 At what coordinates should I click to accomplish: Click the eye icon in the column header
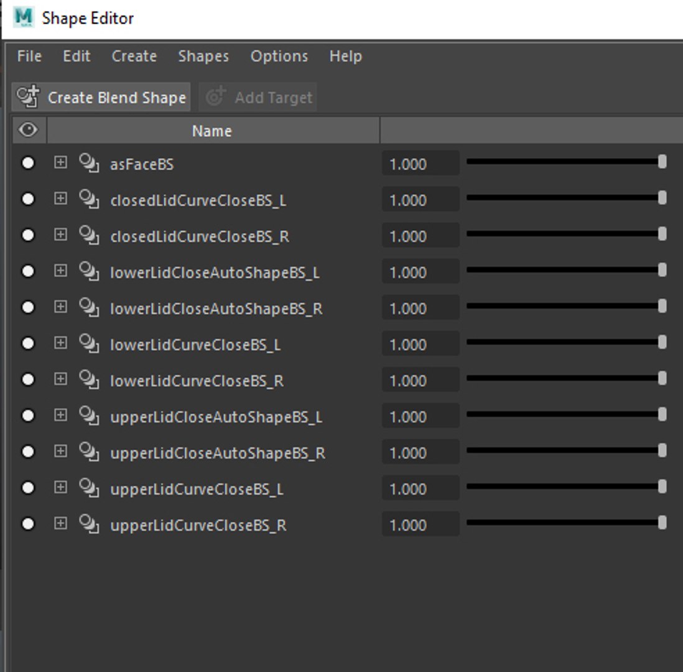point(29,130)
